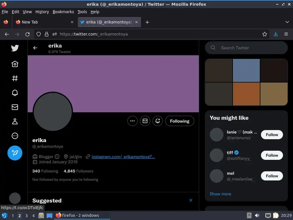
Task: Reload the current Twitter page
Action: pos(27,34)
